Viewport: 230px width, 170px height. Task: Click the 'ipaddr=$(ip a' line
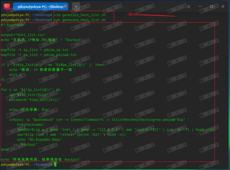pyautogui.click(x=115, y=130)
